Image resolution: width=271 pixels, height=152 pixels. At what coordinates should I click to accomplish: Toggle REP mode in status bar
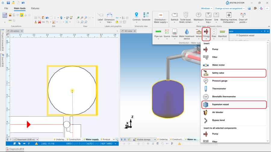(x=103, y=144)
